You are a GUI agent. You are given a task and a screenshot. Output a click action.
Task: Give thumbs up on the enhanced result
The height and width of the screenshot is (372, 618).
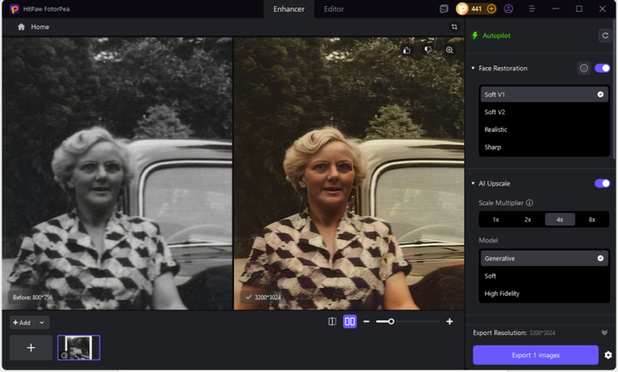click(407, 50)
